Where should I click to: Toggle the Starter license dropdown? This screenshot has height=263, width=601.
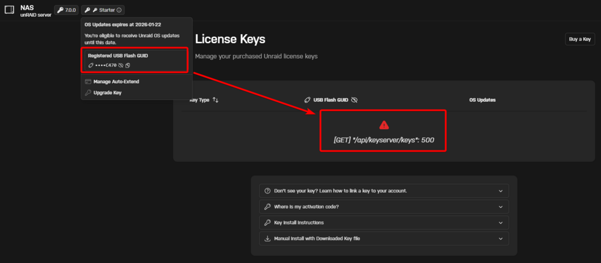pyautogui.click(x=103, y=10)
